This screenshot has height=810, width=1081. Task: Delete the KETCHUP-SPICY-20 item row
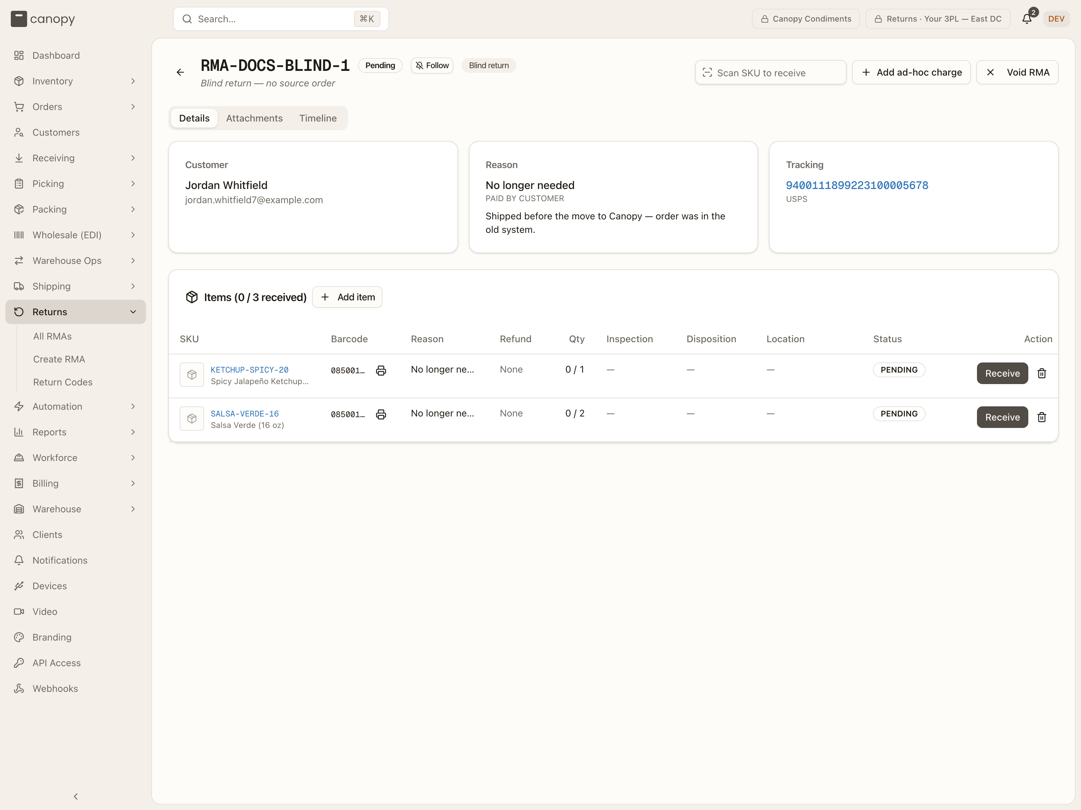(x=1041, y=373)
